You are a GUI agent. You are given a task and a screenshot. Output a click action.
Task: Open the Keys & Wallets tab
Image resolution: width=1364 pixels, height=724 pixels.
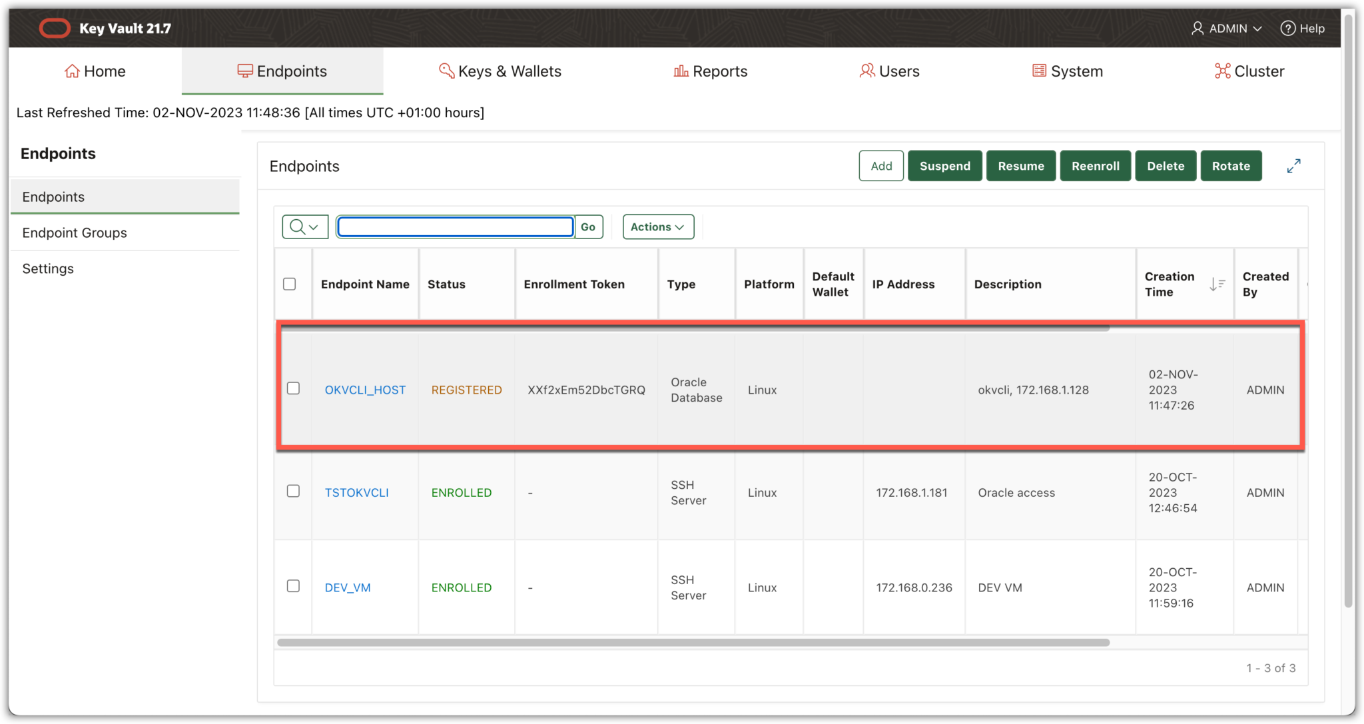click(500, 71)
